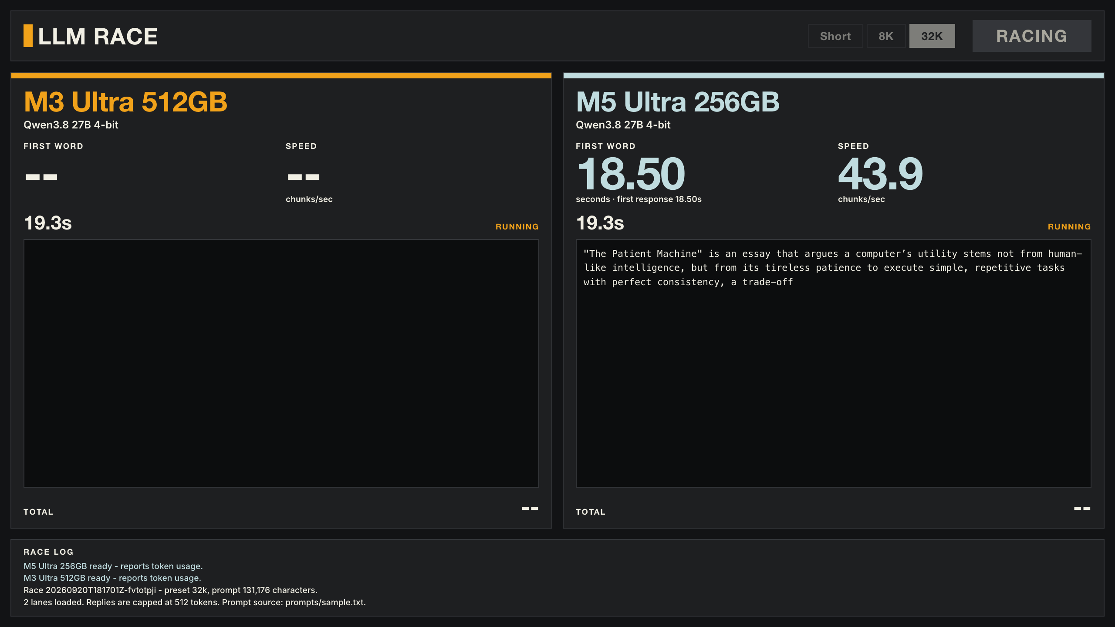Screen dimensions: 1115x627
Task: Click the M5 Ultra model name Qwen3.8 27B 4-bit
Action: click(x=623, y=125)
